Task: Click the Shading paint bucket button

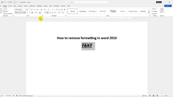Action: [x=59, y=13]
